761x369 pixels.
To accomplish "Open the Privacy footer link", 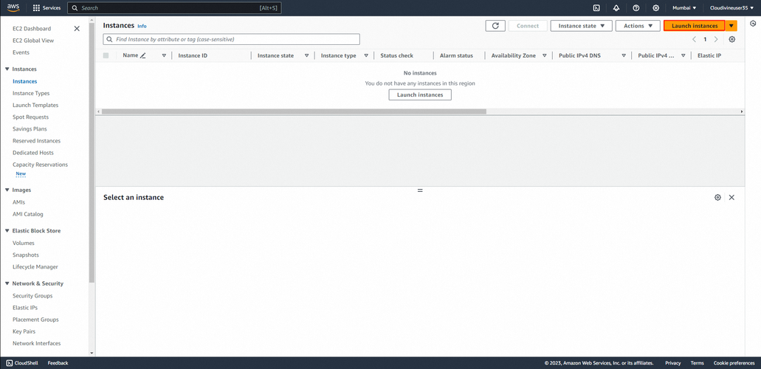I will tap(672, 363).
